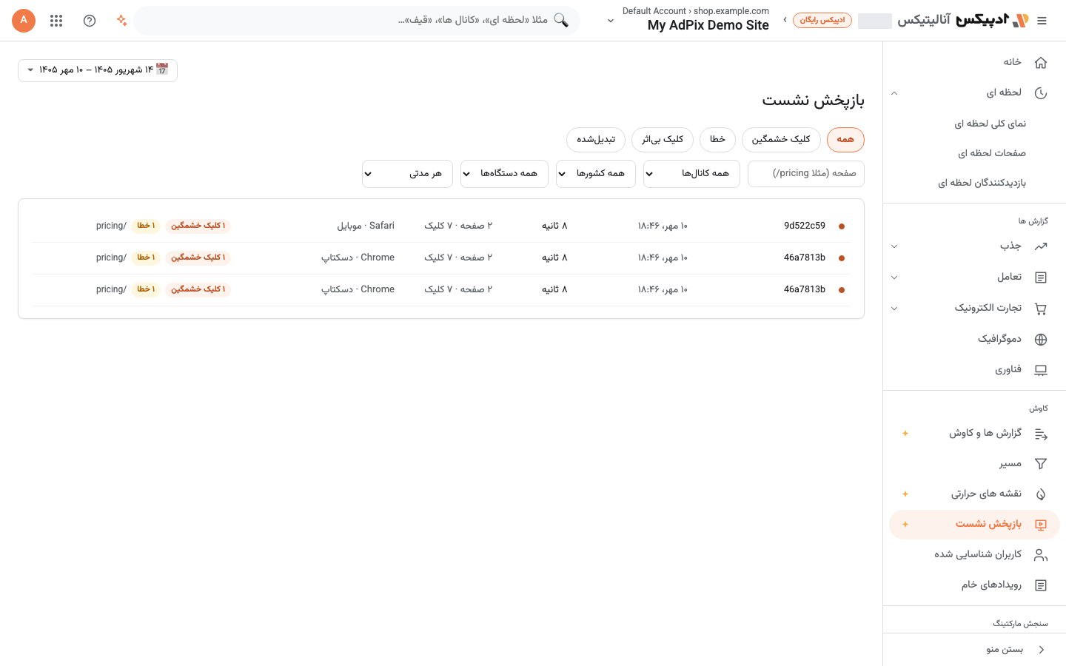Open the 'همه کشورها' countries dropdown
Viewport: 1066px width, 666px height.
pyautogui.click(x=596, y=174)
